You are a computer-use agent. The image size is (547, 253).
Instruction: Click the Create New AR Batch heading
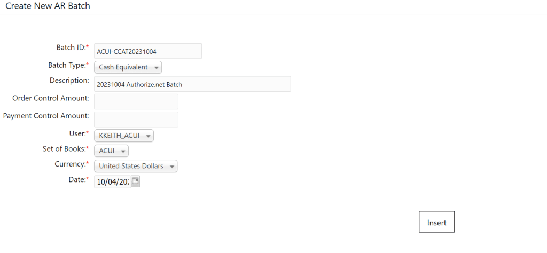[x=48, y=6]
